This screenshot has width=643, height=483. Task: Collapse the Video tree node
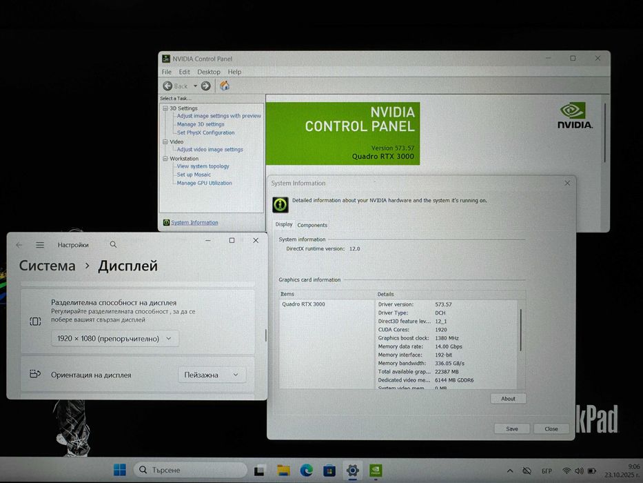(165, 141)
